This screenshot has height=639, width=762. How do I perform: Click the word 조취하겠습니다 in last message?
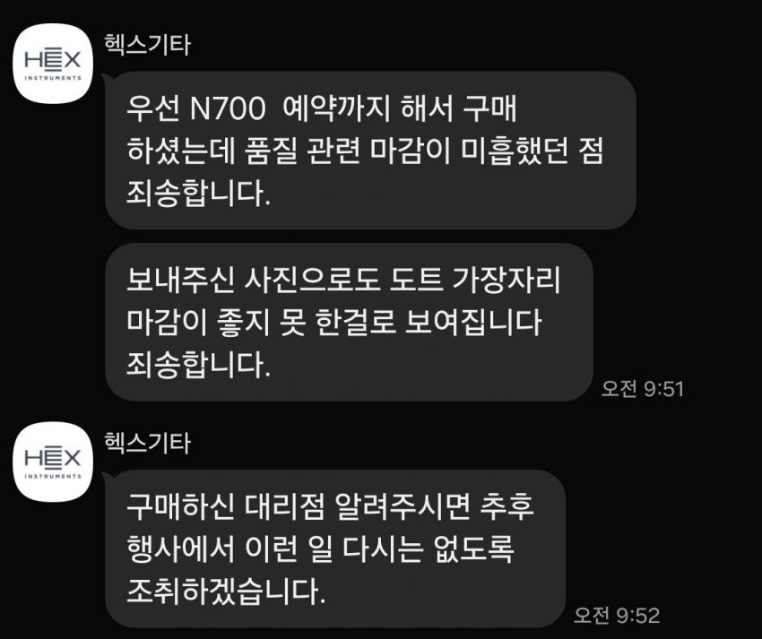(225, 592)
